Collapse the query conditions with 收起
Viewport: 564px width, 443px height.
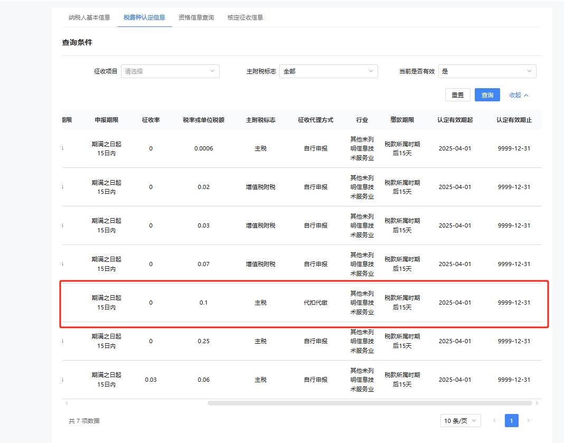click(x=519, y=95)
